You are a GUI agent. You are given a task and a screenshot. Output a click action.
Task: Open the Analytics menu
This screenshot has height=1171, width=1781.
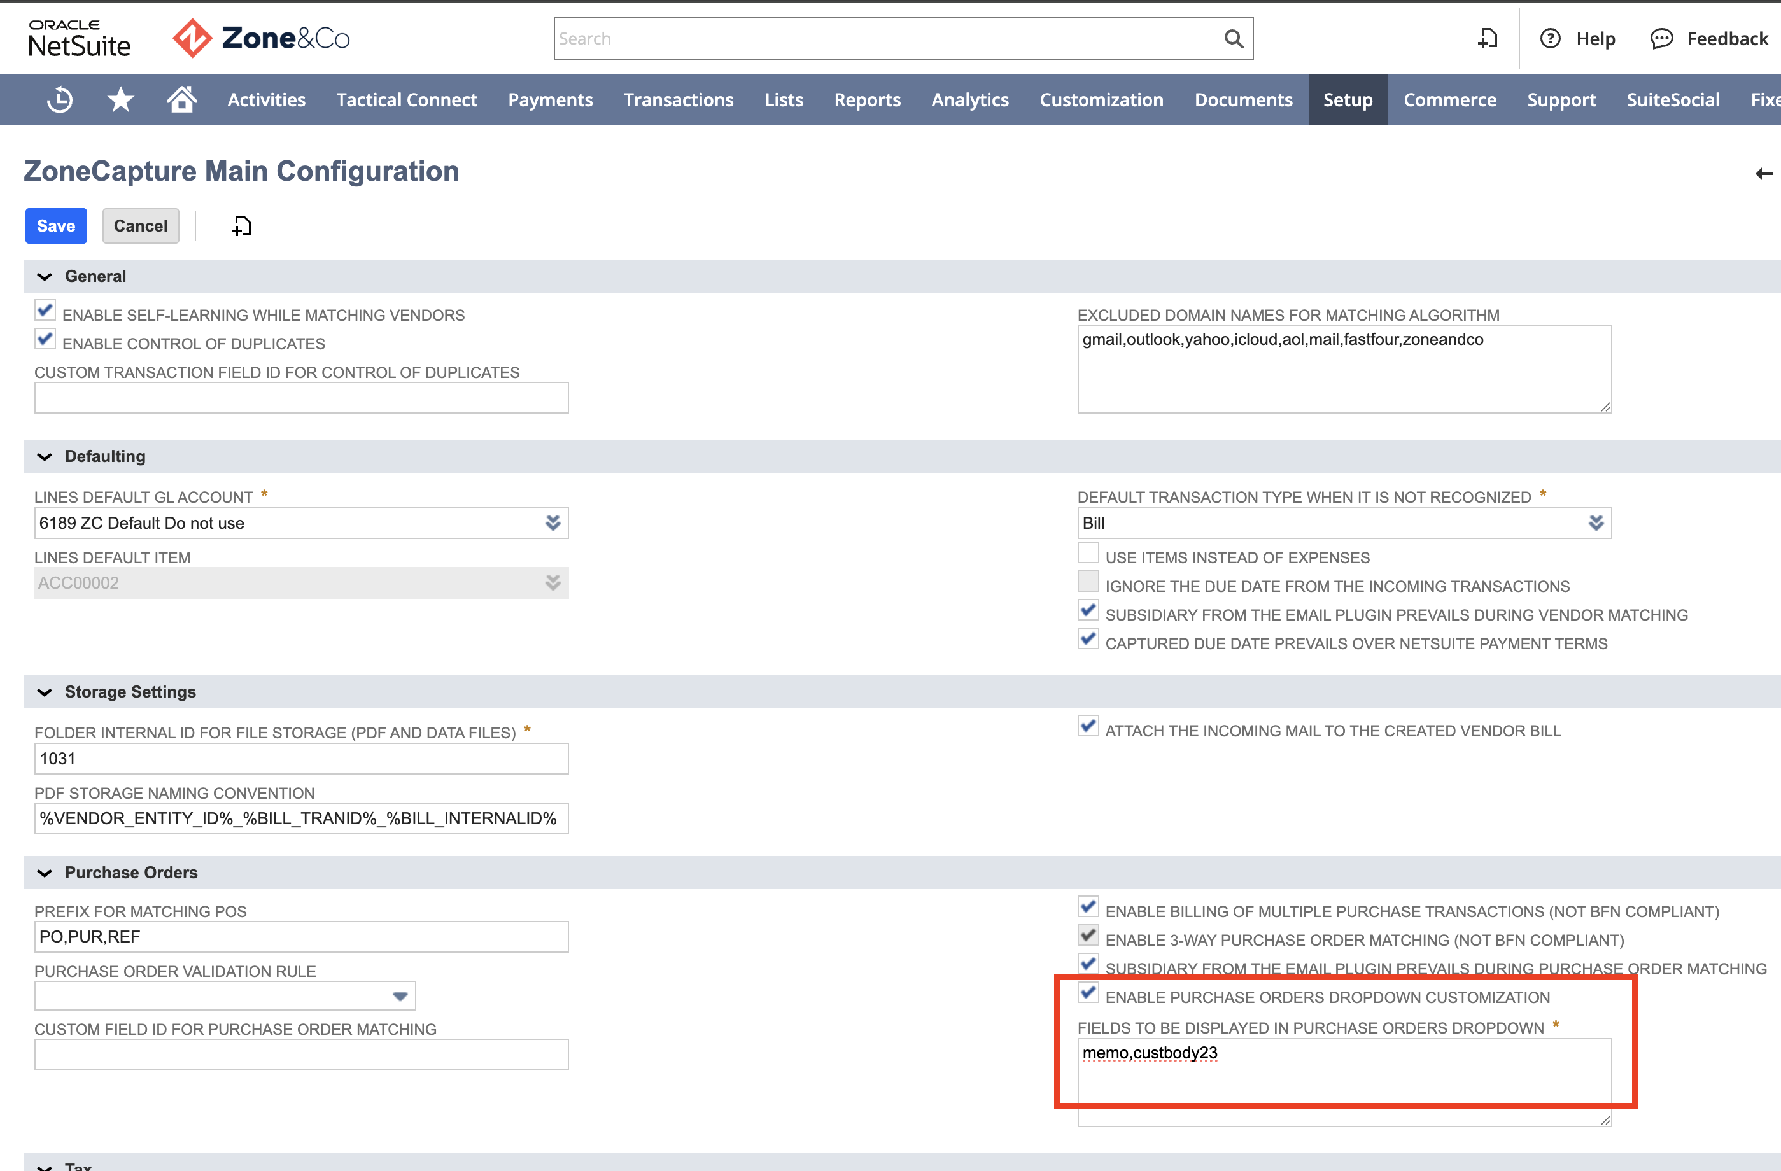coord(970,99)
